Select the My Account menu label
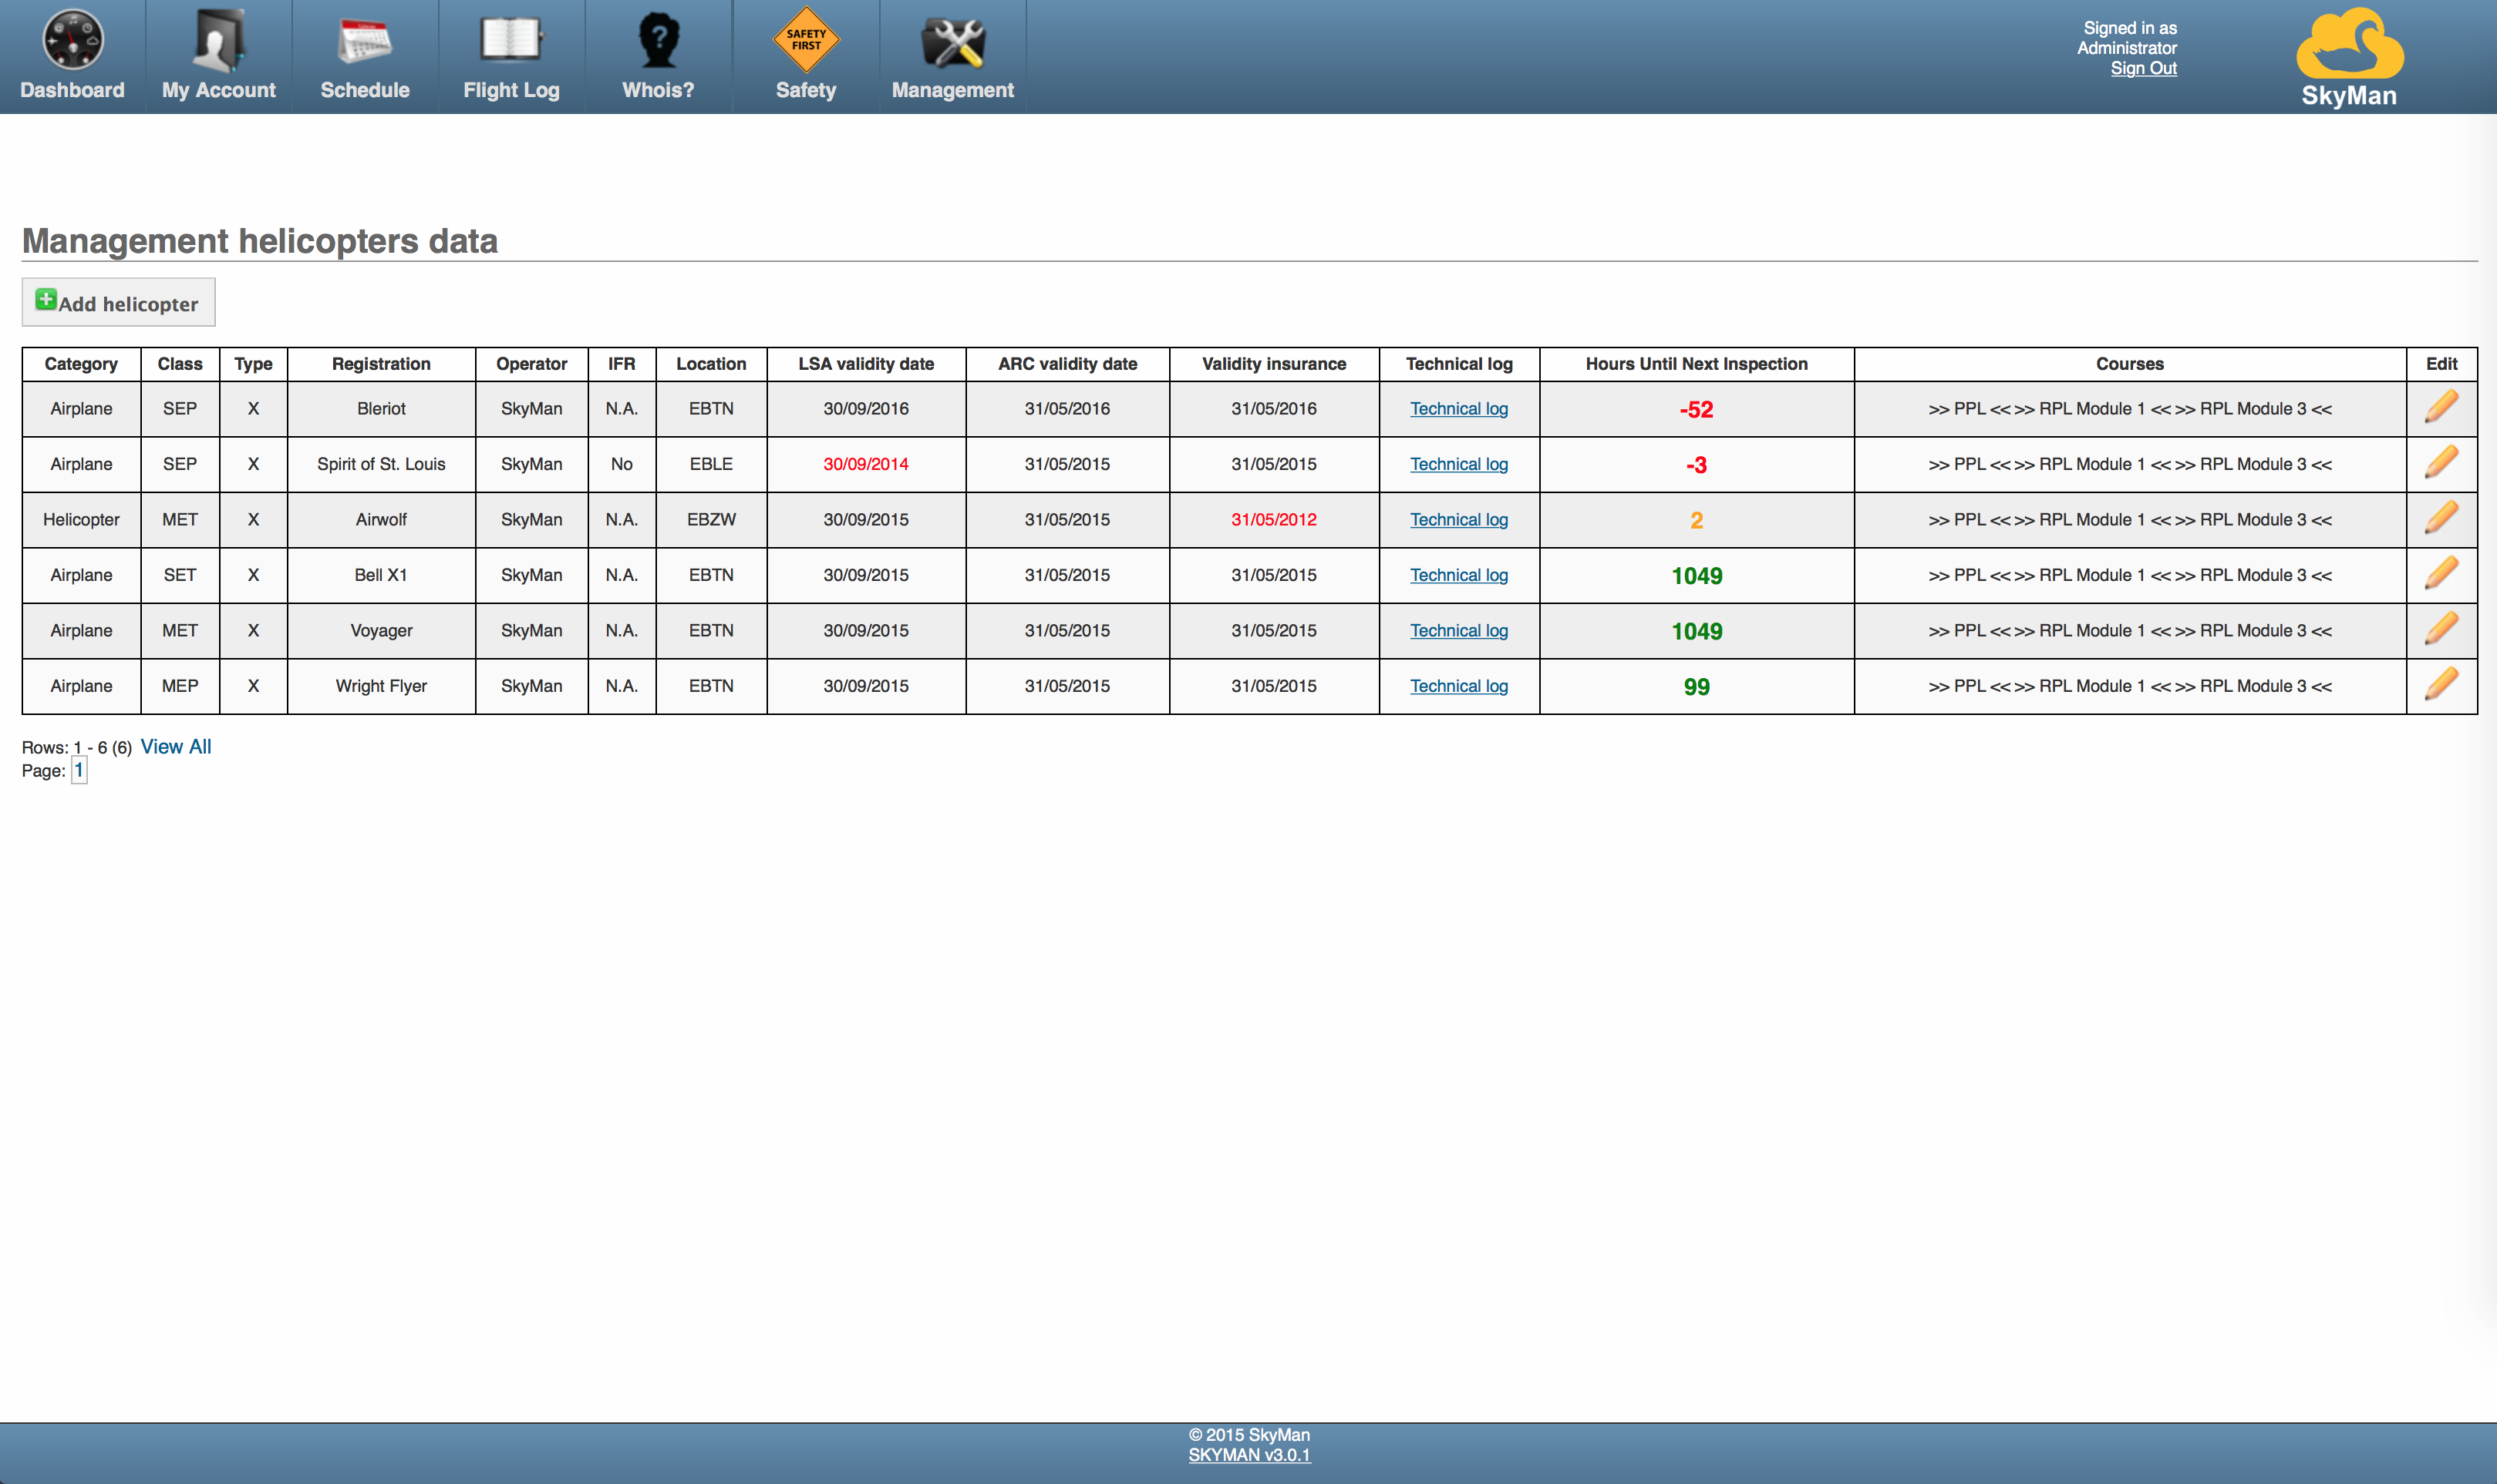This screenshot has height=1484, width=2497. [219, 90]
